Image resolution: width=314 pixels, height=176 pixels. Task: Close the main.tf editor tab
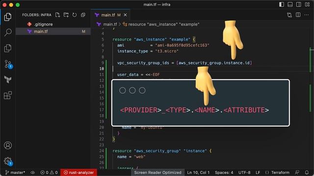click(125, 15)
